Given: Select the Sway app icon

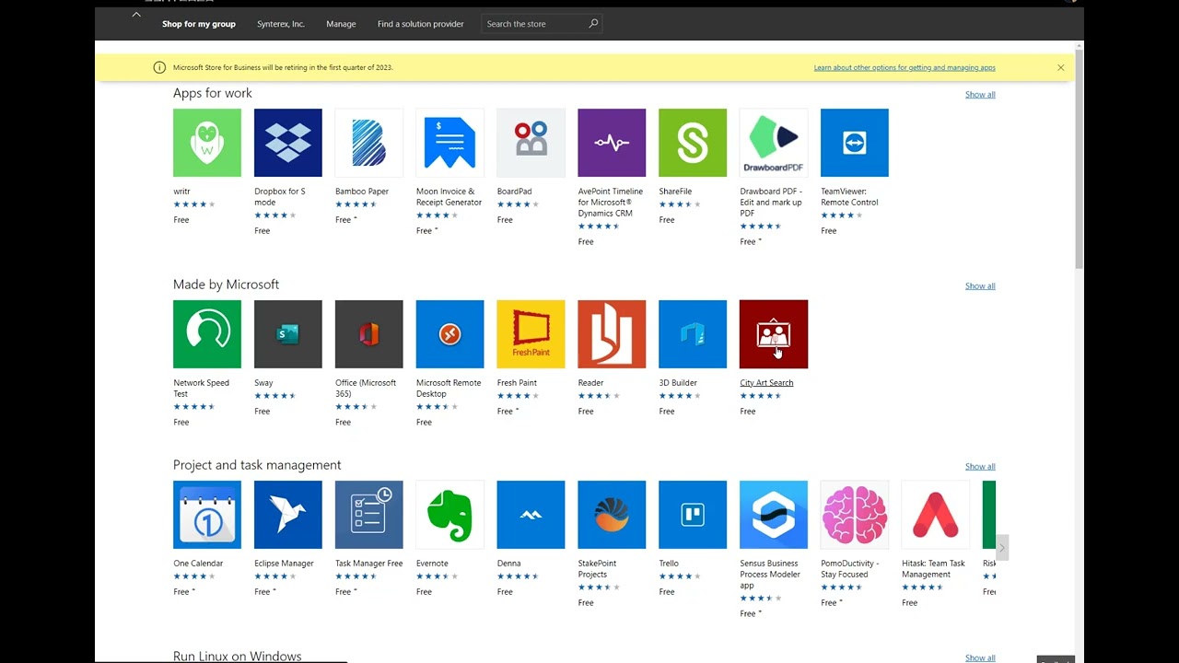Looking at the screenshot, I should pos(288,334).
